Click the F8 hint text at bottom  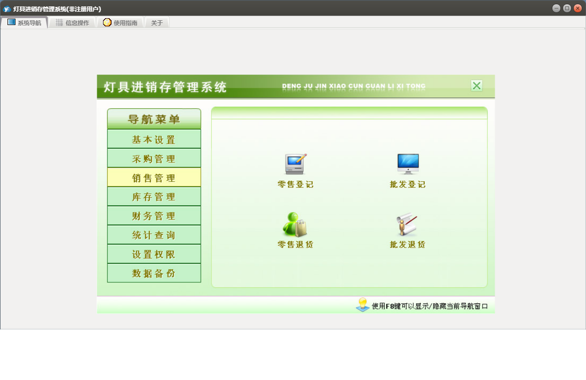tap(430, 306)
